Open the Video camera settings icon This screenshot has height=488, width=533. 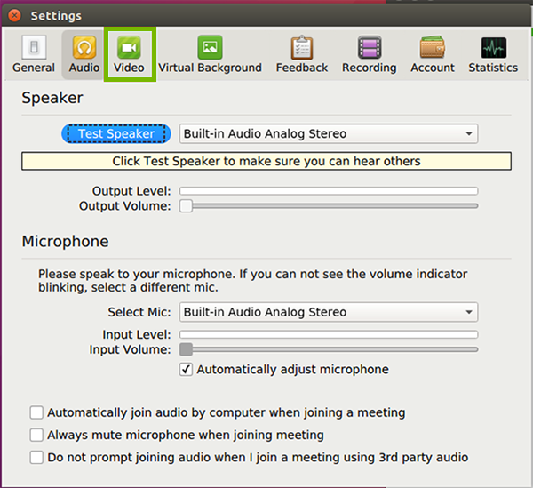(129, 47)
